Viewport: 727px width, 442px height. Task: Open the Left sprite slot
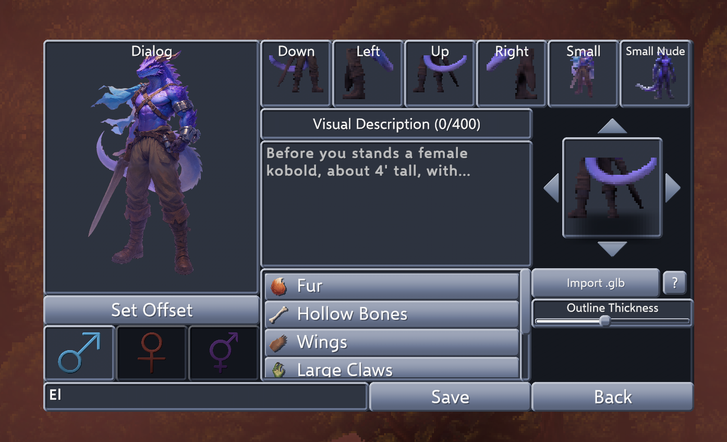pos(368,74)
